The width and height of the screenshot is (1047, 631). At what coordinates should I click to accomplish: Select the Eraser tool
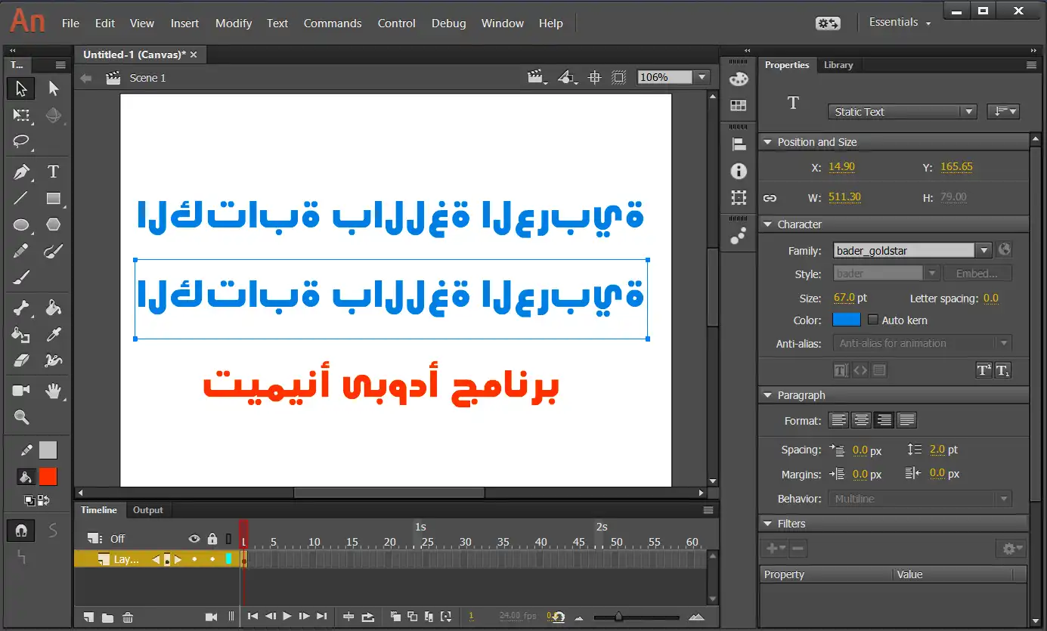pyautogui.click(x=21, y=360)
